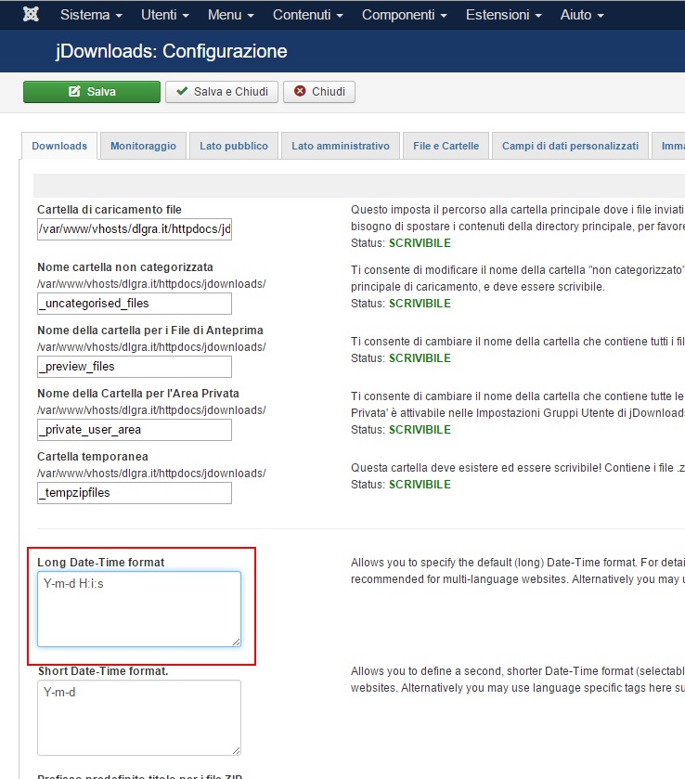Click the Aiuto dropdown caret
685x779 pixels.
click(601, 16)
